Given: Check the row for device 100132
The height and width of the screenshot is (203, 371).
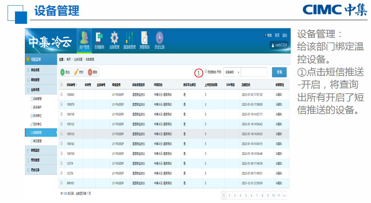Looking at the screenshot, I should (x=62, y=124).
